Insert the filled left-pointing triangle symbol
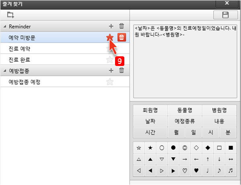 click(150, 171)
